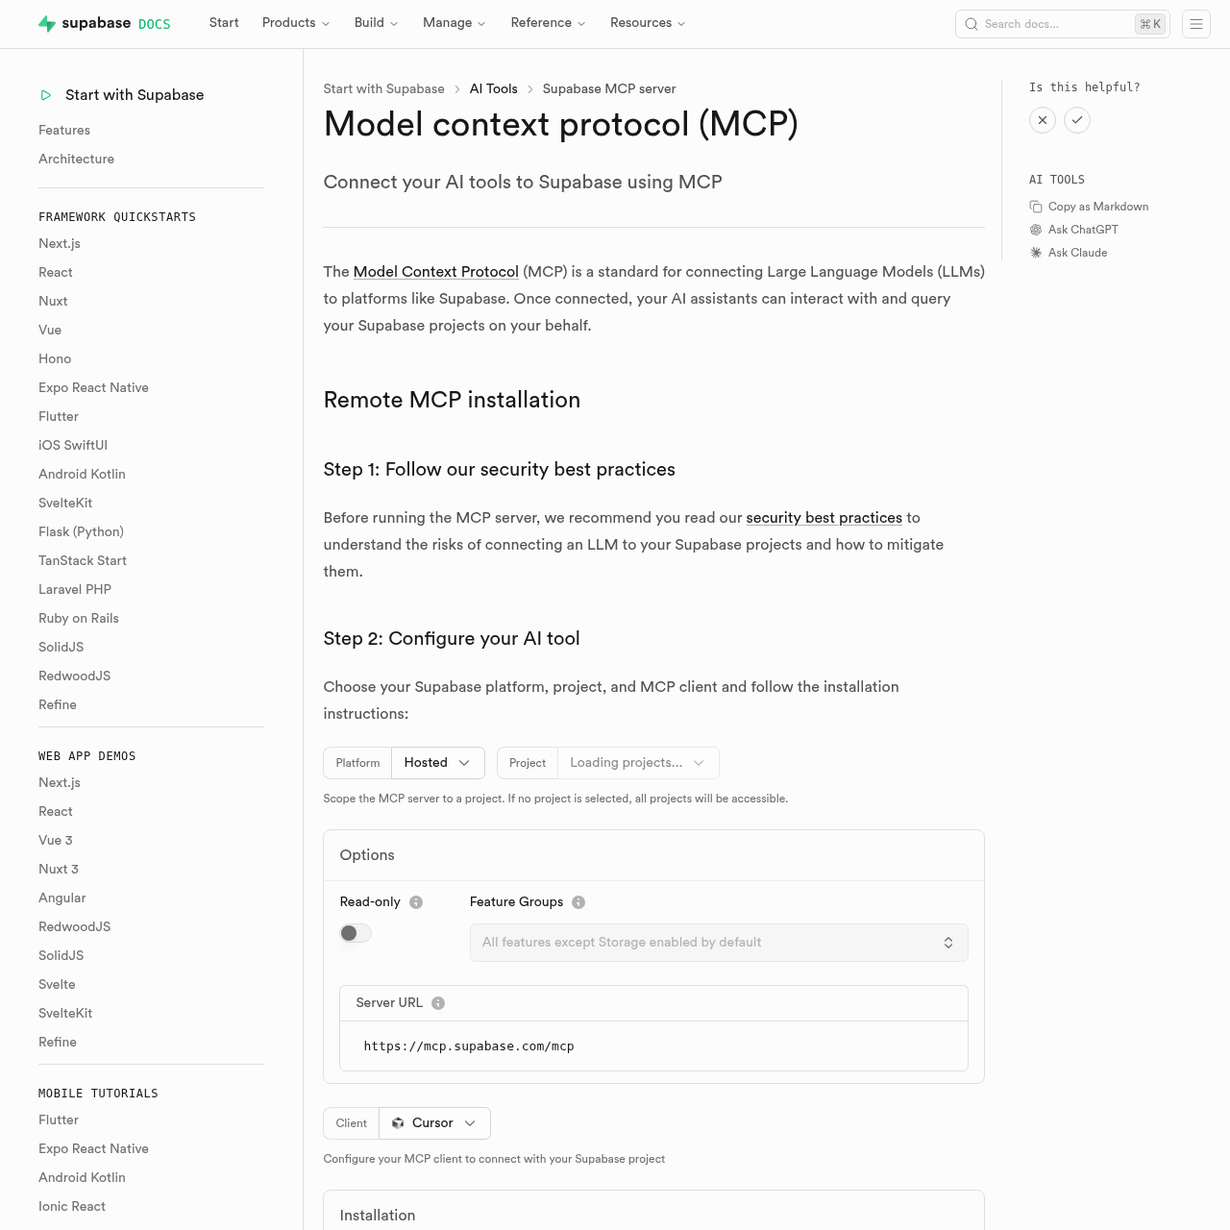Viewport: 1230px width, 1230px height.
Task: Click the Copy as Markdown icon
Action: pyautogui.click(x=1036, y=207)
